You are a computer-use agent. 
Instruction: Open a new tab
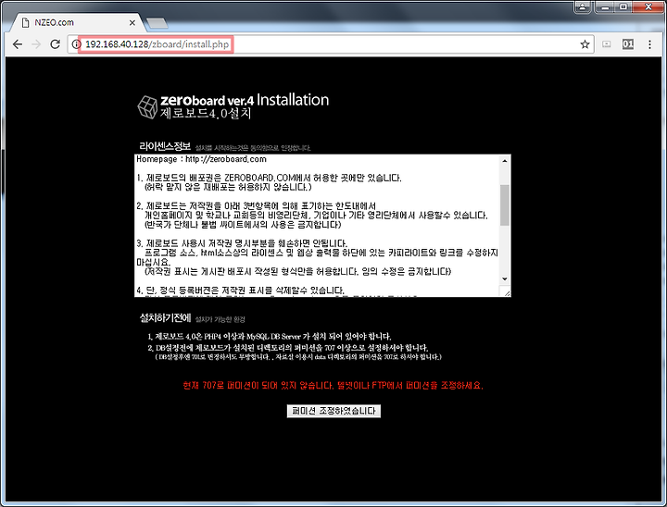click(157, 23)
